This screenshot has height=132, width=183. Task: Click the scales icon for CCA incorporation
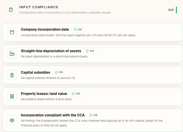(12, 120)
